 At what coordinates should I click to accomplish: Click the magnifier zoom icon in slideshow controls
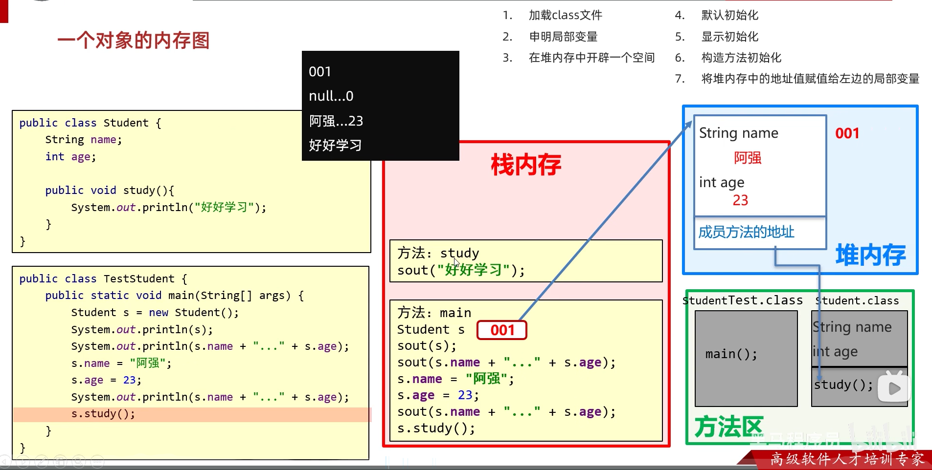click(x=79, y=461)
